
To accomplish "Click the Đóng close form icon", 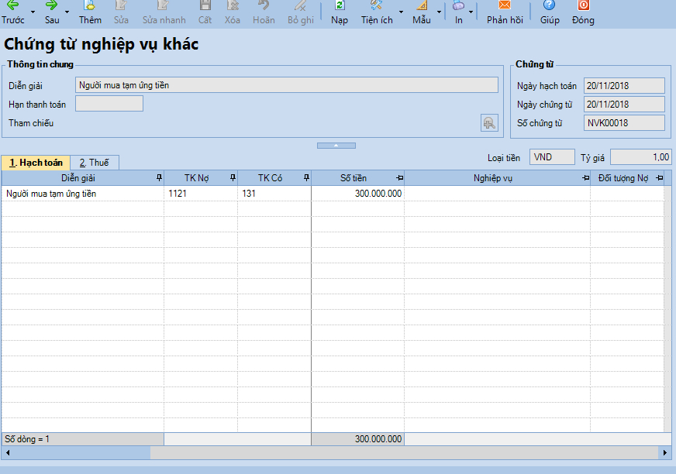I will [583, 5].
